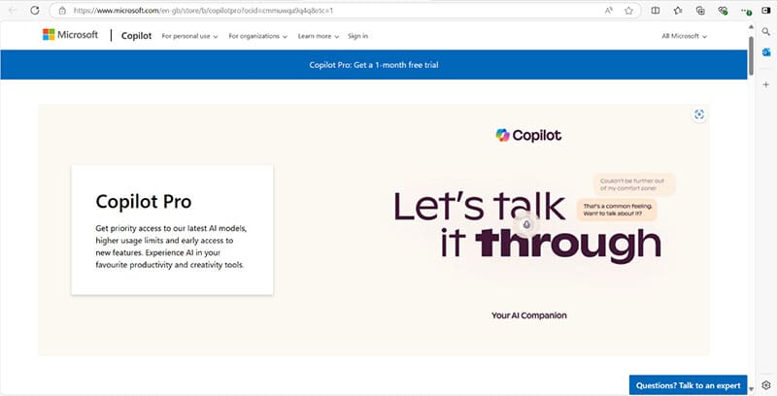Expand the For personal use menu
The image size is (777, 396).
pos(189,36)
